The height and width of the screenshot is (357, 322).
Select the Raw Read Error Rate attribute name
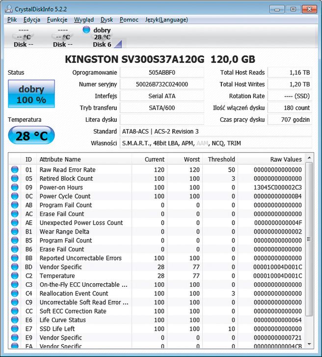67,169
